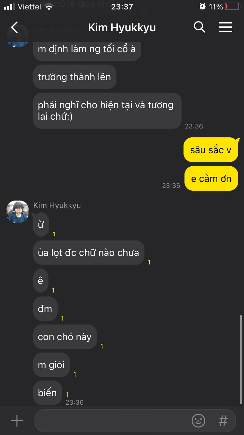
Task: Tap the "con chó này" message
Action: click(x=65, y=337)
